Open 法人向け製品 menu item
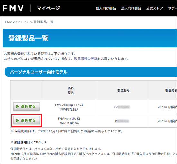The width and height of the screenshot is (177, 164). (x=131, y=8)
